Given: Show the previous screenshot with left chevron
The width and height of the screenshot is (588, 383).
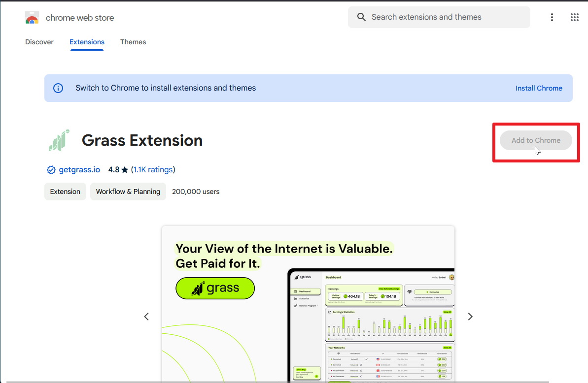Looking at the screenshot, I should [146, 317].
